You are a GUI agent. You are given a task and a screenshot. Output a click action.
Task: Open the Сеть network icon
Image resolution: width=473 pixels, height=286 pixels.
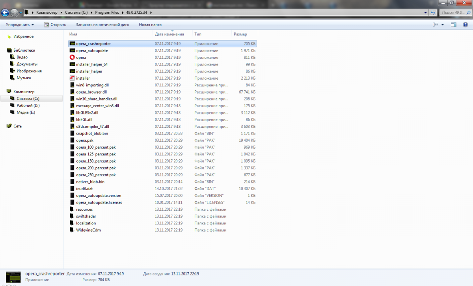click(9, 126)
